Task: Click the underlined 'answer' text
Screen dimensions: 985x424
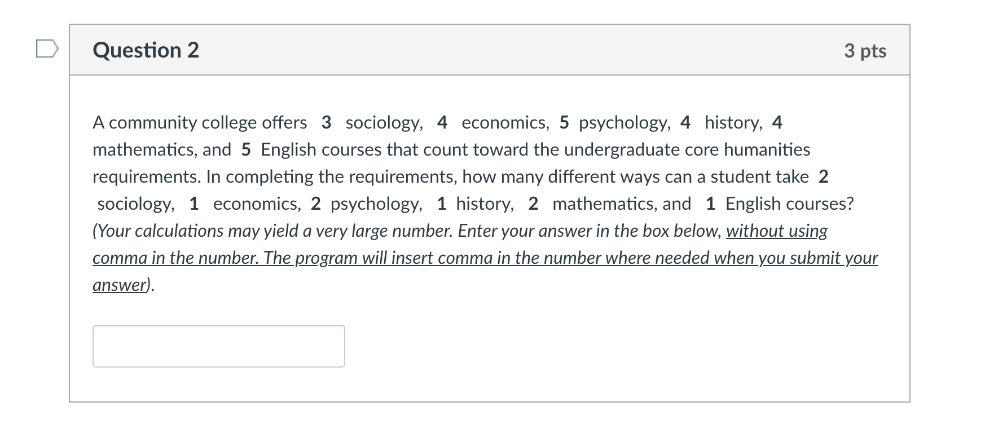Action: tap(117, 285)
